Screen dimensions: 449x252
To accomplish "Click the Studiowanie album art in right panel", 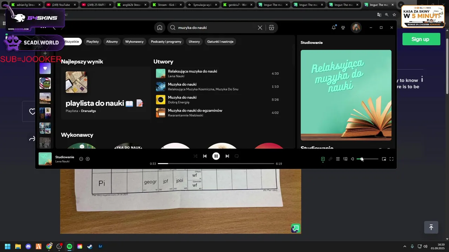I will point(346,95).
